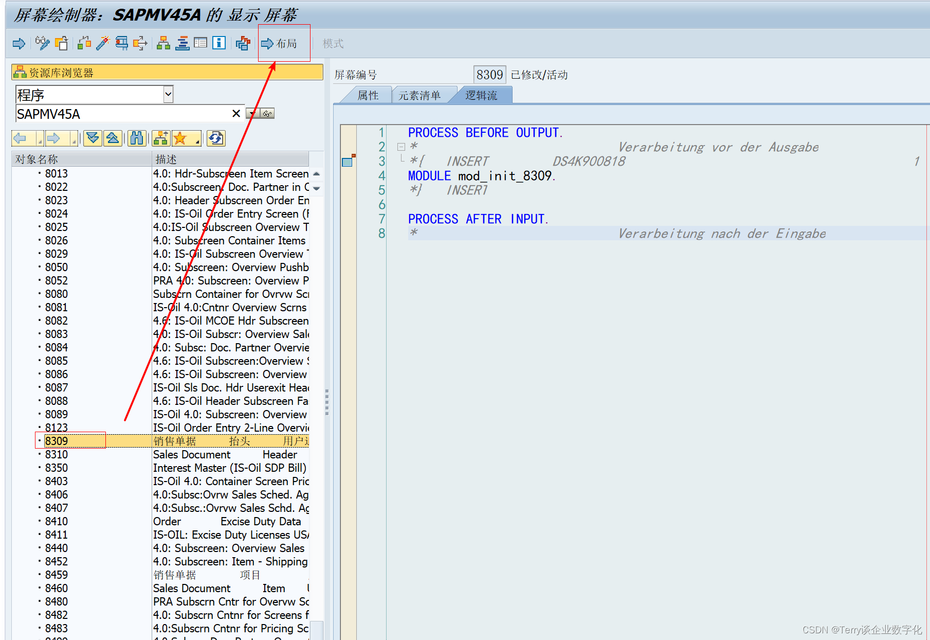Open the 程序 object type dropdown
930x640 pixels.
click(x=167, y=94)
